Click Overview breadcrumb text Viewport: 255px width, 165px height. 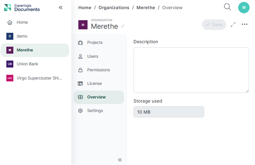(172, 8)
